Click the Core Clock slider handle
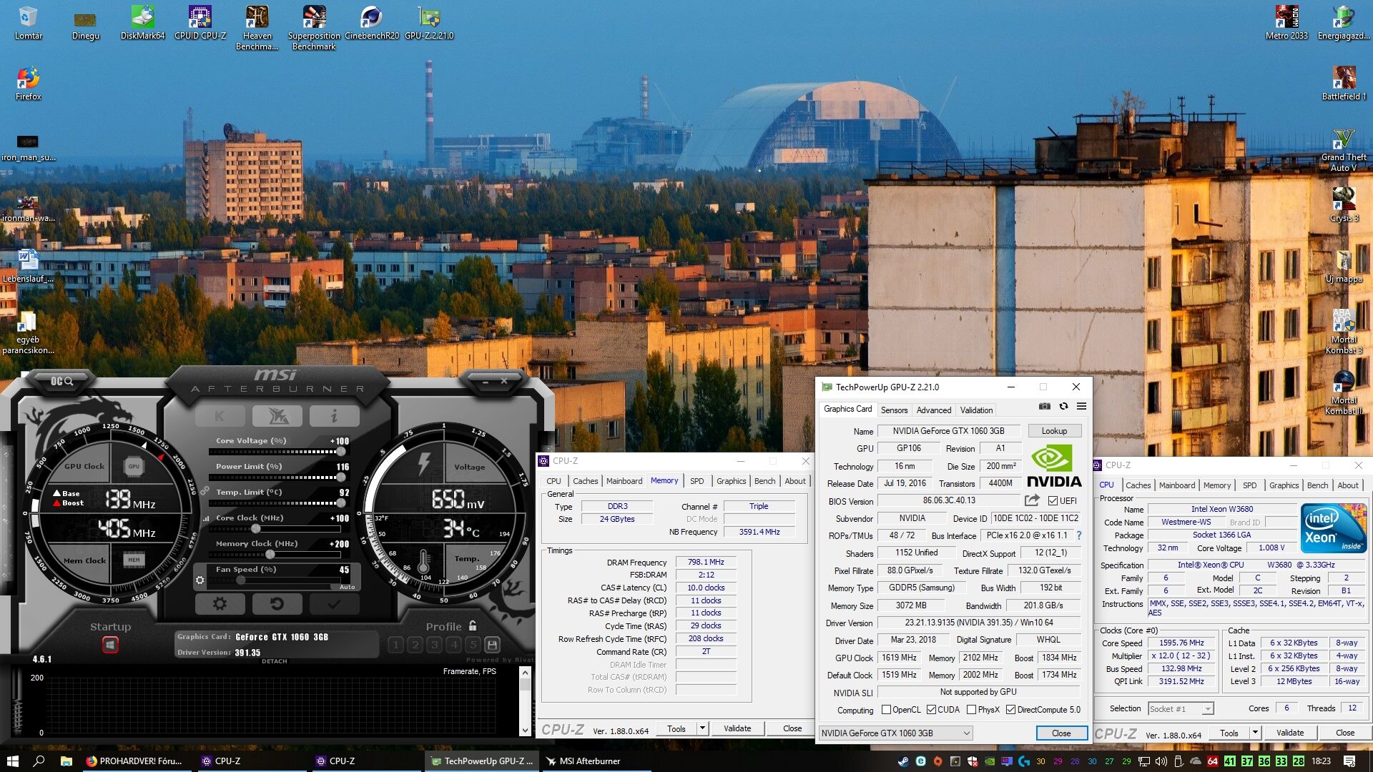Image resolution: width=1373 pixels, height=772 pixels. click(256, 529)
